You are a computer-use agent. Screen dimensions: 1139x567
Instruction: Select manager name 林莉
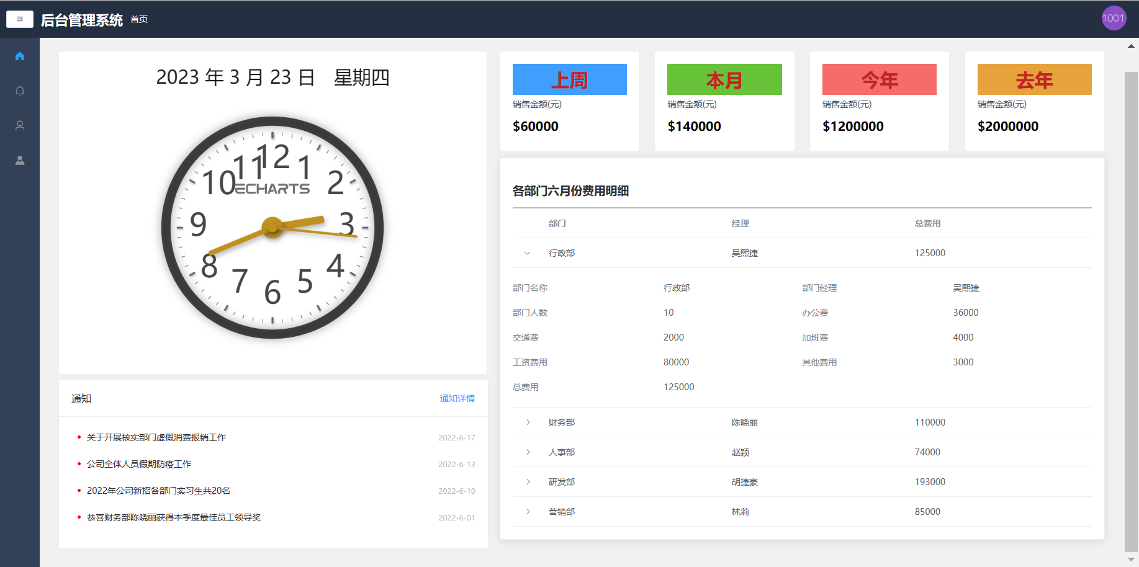tap(741, 512)
